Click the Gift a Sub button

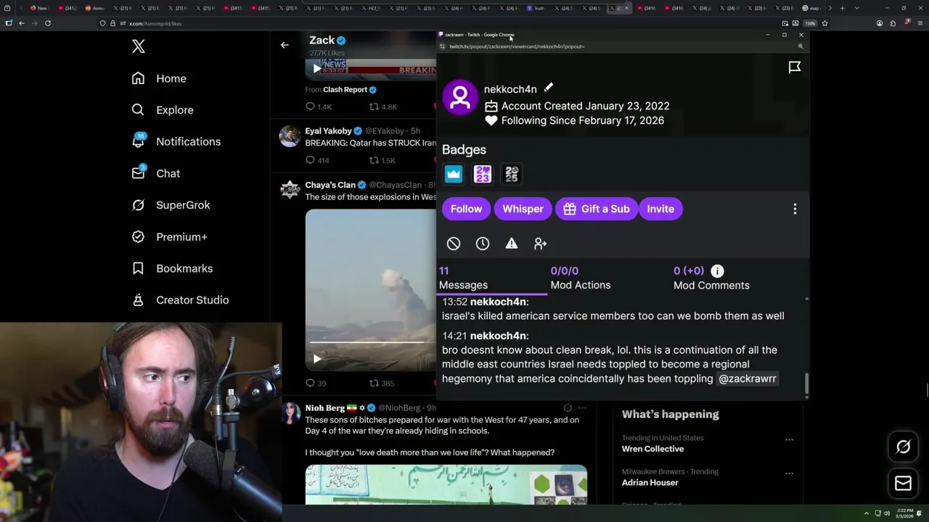coord(597,209)
